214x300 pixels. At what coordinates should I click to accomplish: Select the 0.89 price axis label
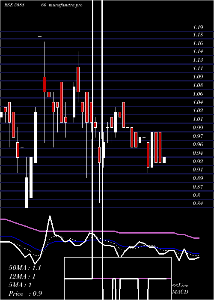click(x=198, y=178)
